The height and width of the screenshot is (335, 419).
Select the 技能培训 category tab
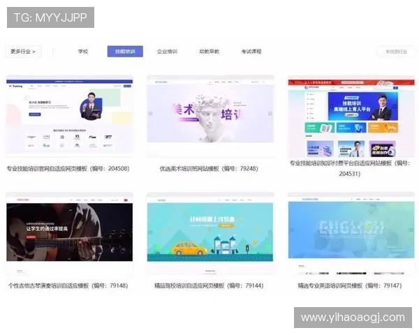click(x=125, y=51)
